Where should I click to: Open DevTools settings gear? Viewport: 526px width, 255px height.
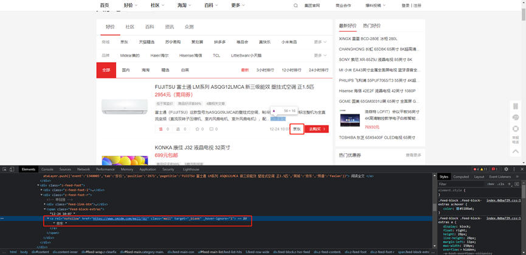[x=506, y=169]
